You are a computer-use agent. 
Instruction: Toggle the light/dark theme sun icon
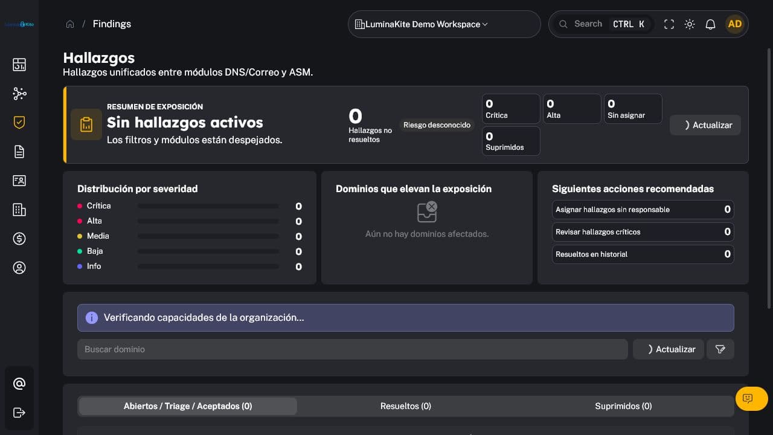tap(690, 24)
